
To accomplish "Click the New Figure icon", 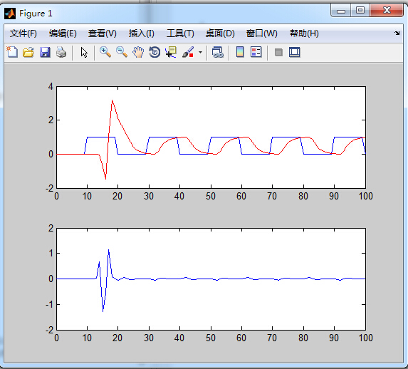I will pyautogui.click(x=12, y=52).
